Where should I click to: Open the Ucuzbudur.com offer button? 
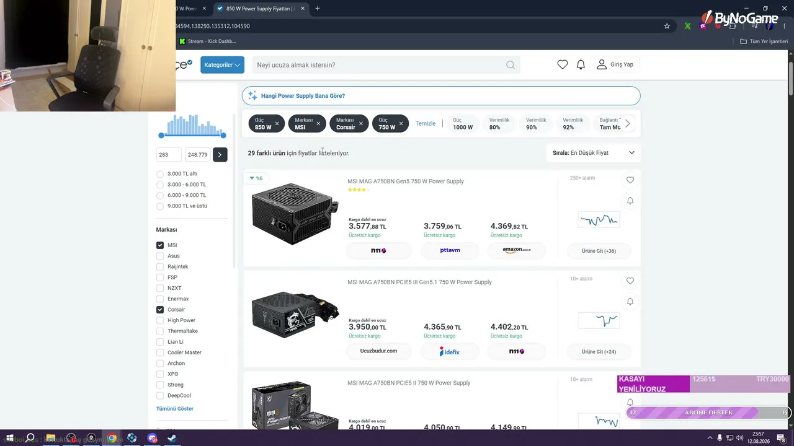(378, 351)
